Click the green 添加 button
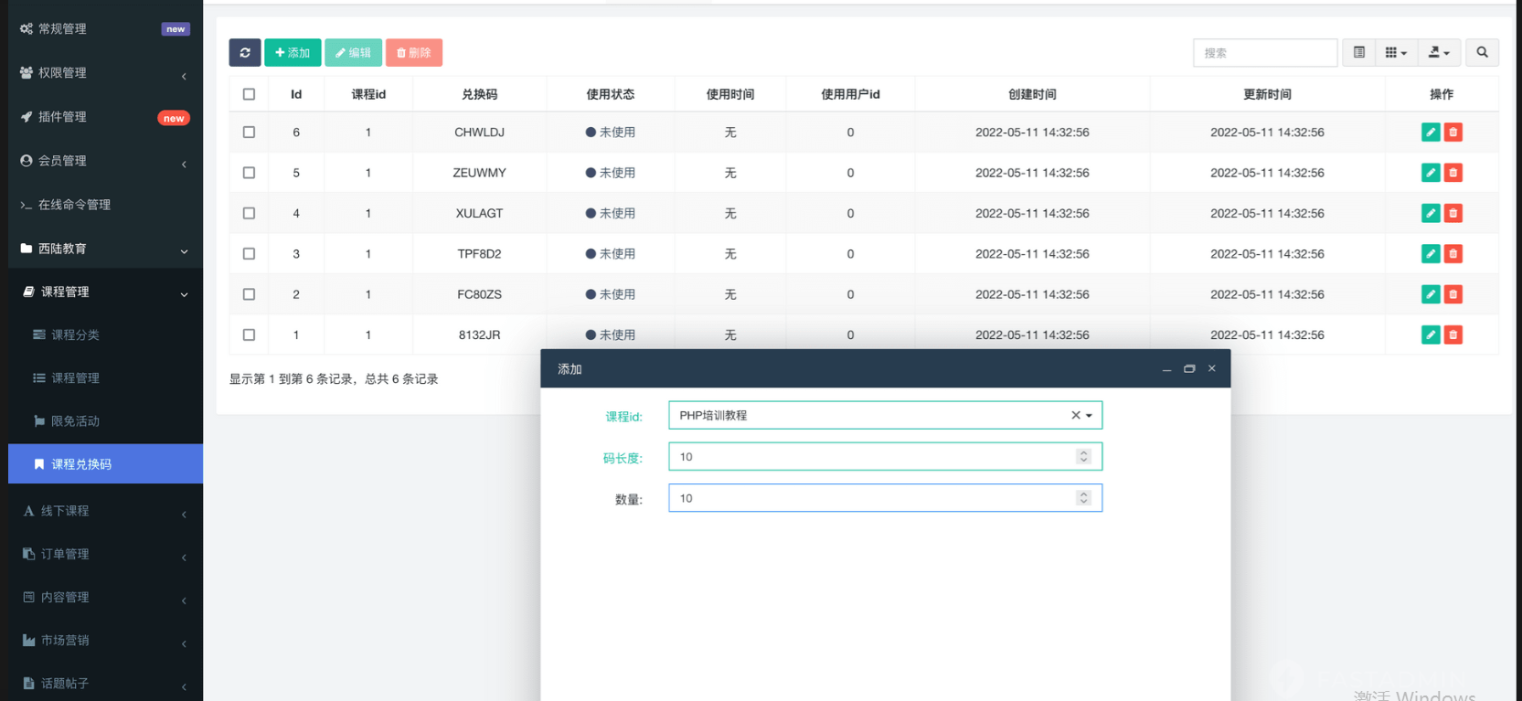Viewport: 1522px width, 701px height. click(293, 53)
